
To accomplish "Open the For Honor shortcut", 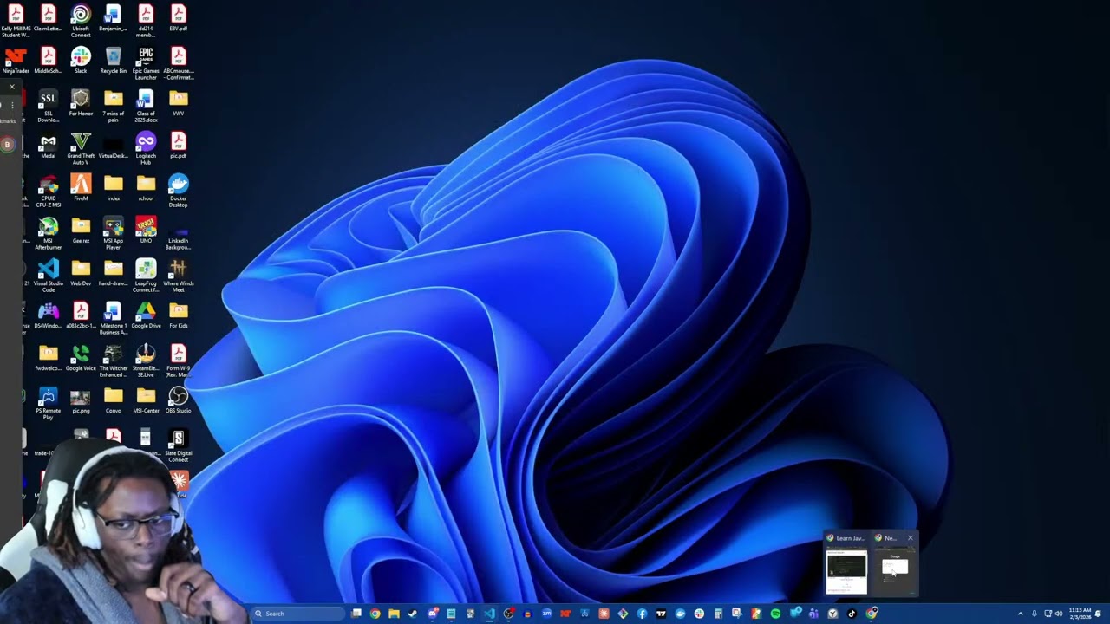I will 81,103.
